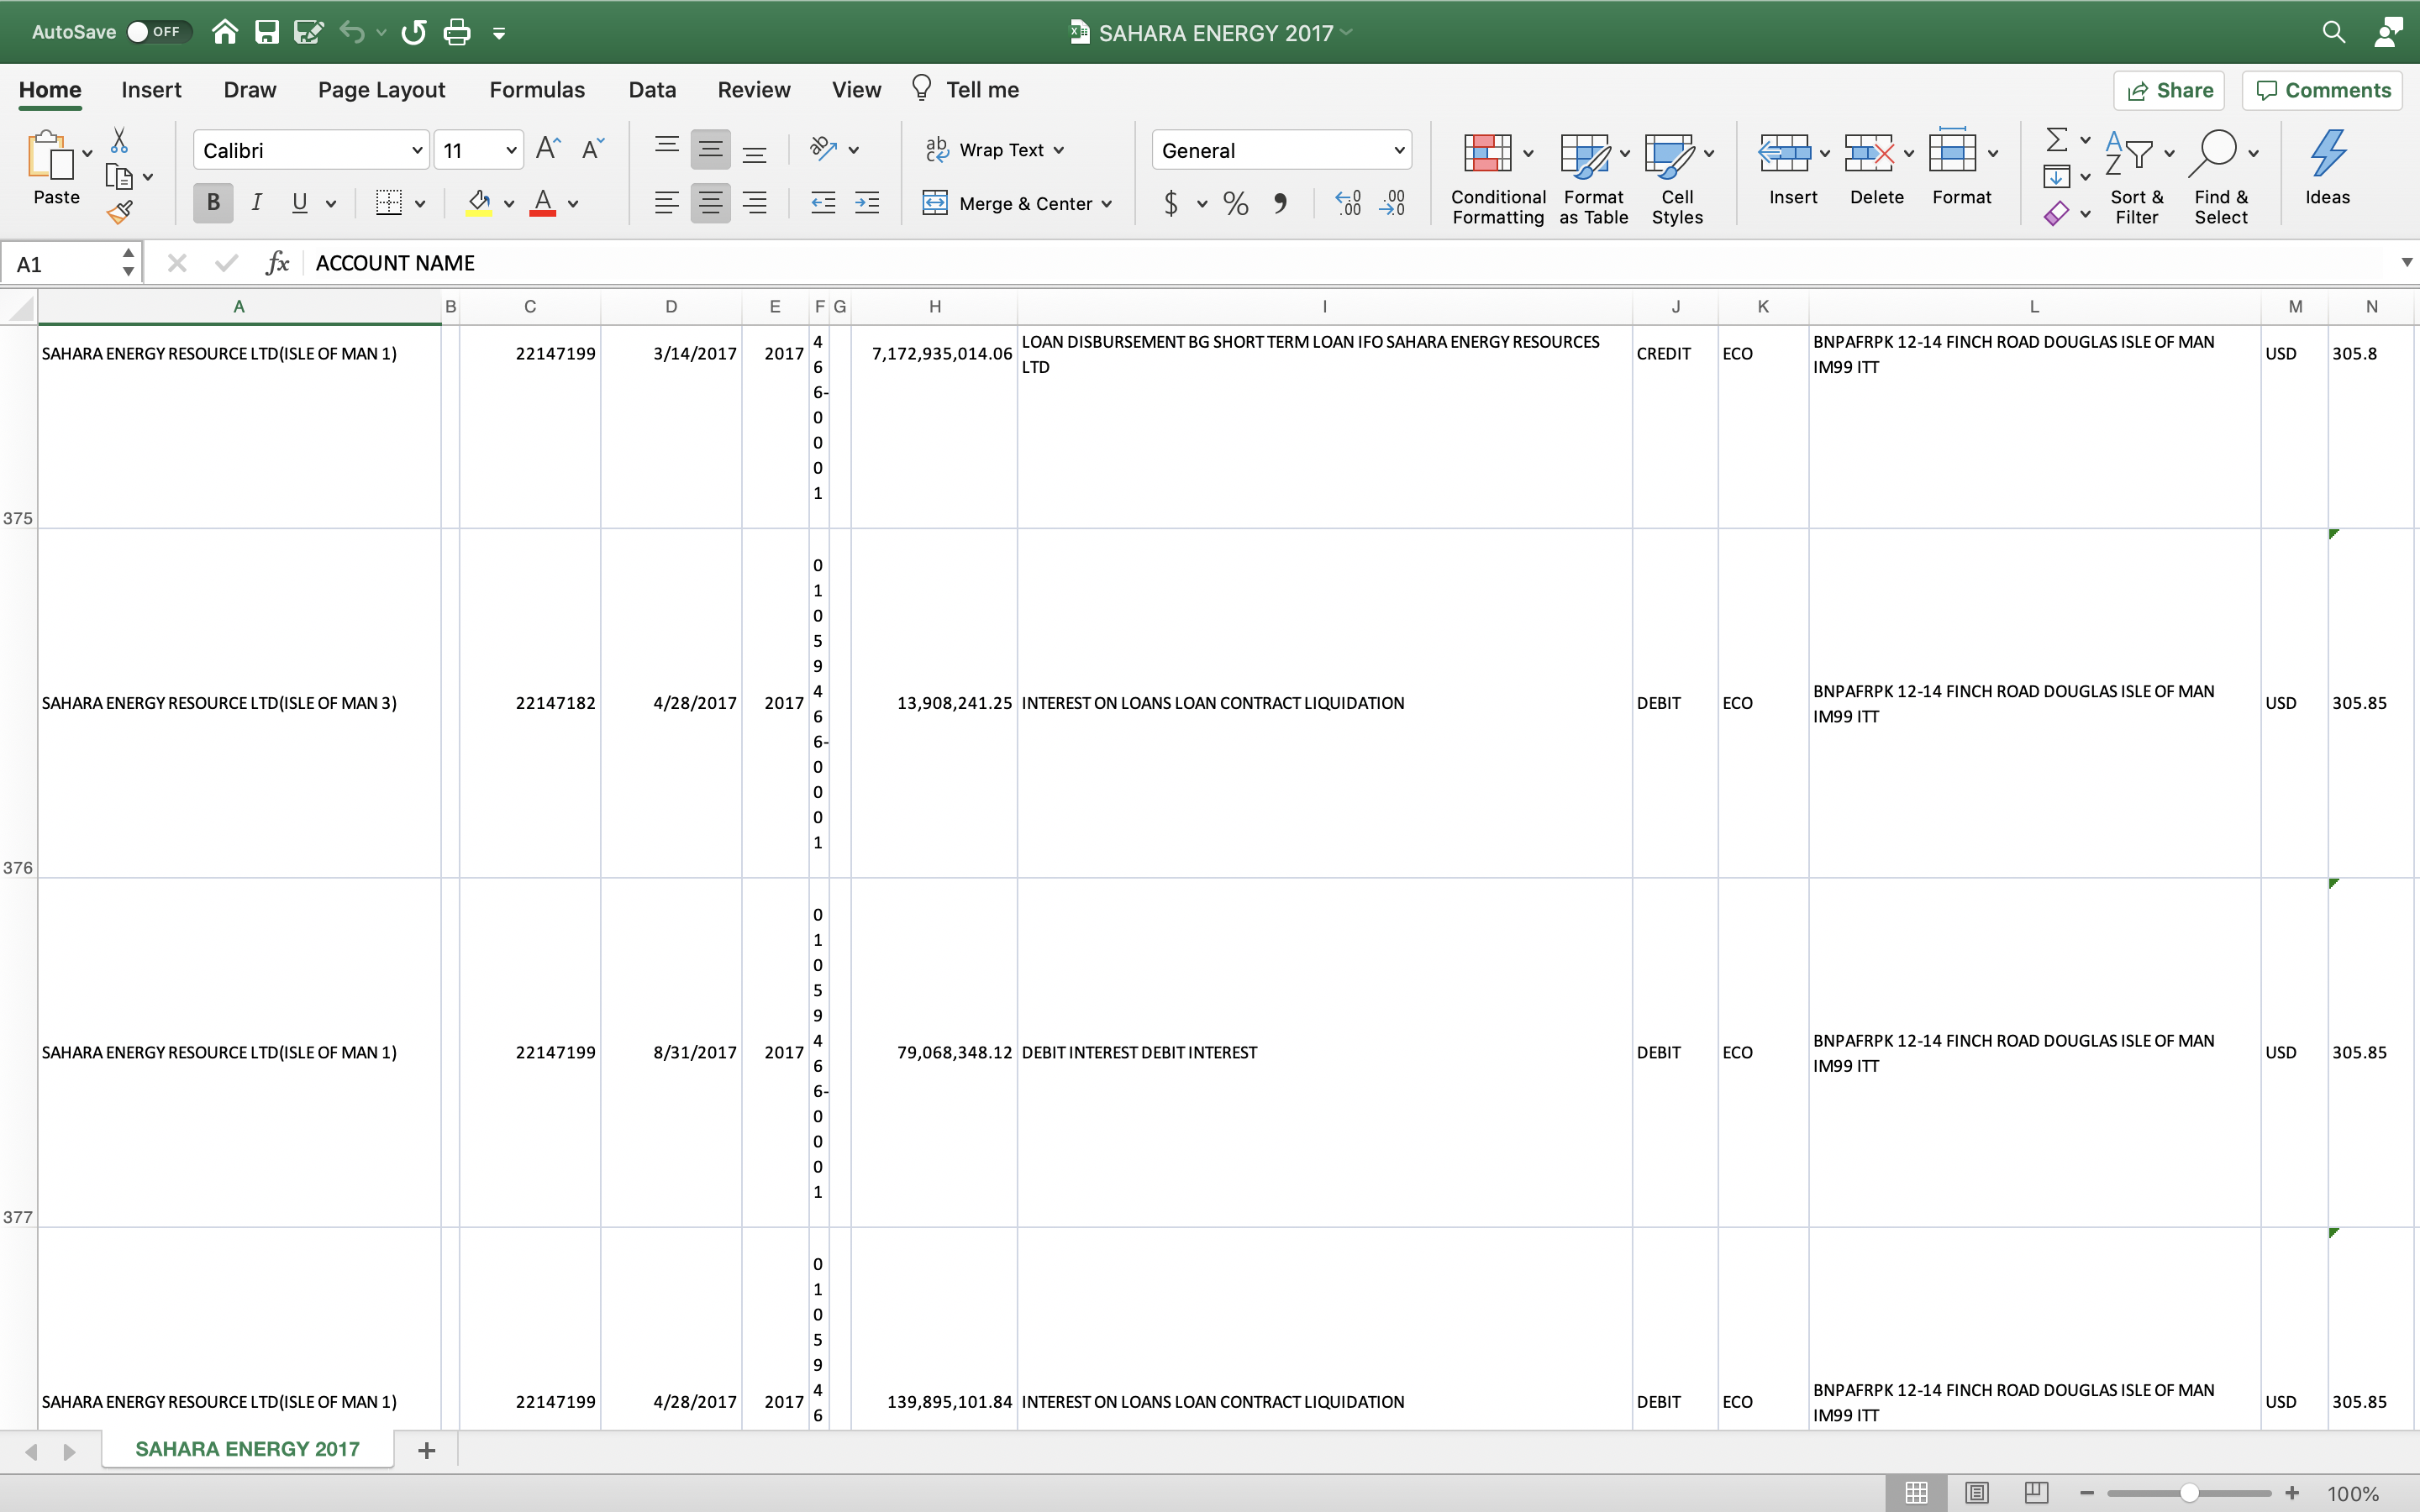Screen dimensions: 2420x1512
Task: Toggle Italic formatting
Action: point(257,203)
